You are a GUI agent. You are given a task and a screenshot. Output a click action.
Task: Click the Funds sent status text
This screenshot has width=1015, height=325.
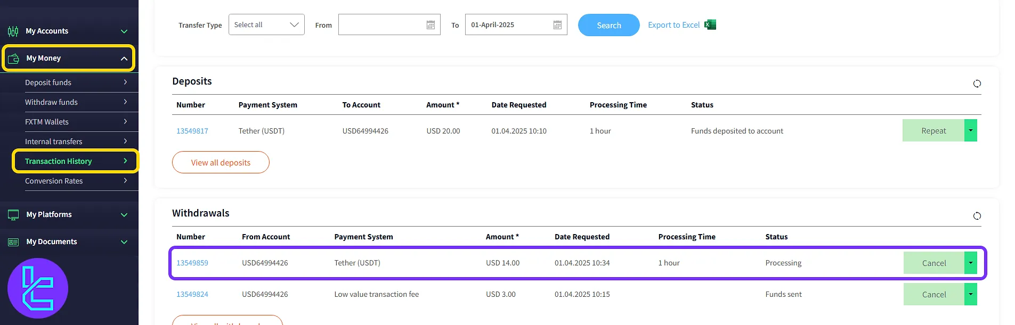pos(783,294)
